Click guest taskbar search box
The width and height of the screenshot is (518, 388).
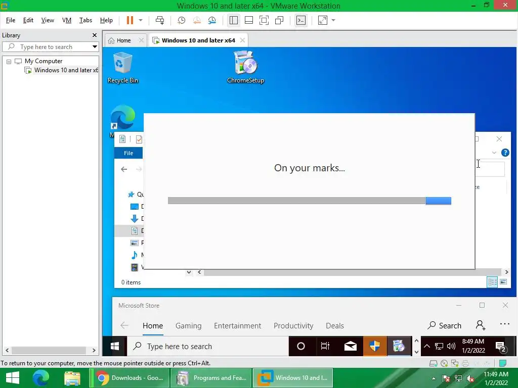[208, 346]
